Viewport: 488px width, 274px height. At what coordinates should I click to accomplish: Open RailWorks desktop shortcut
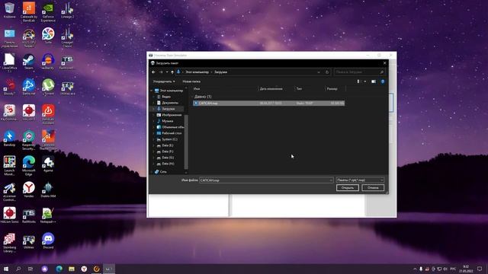coord(29,215)
